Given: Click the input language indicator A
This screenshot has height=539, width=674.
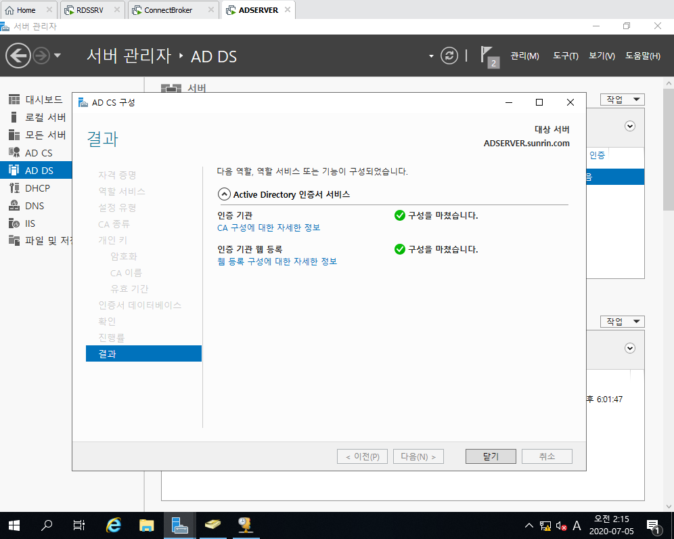Looking at the screenshot, I should pos(577,525).
